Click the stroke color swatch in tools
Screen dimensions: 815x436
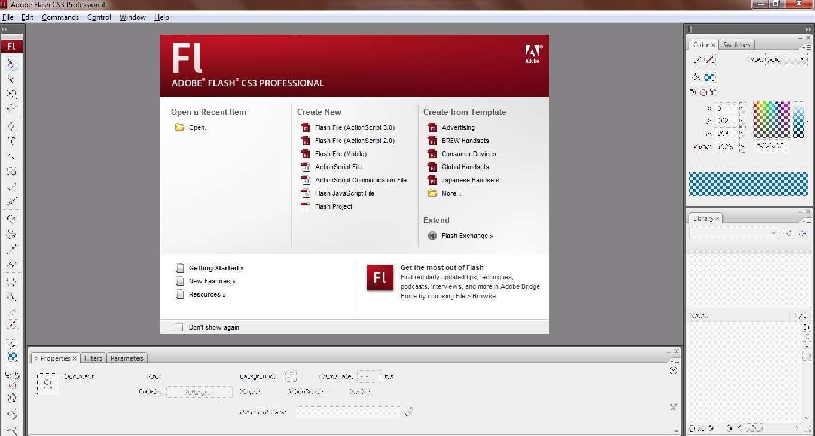click(13, 324)
